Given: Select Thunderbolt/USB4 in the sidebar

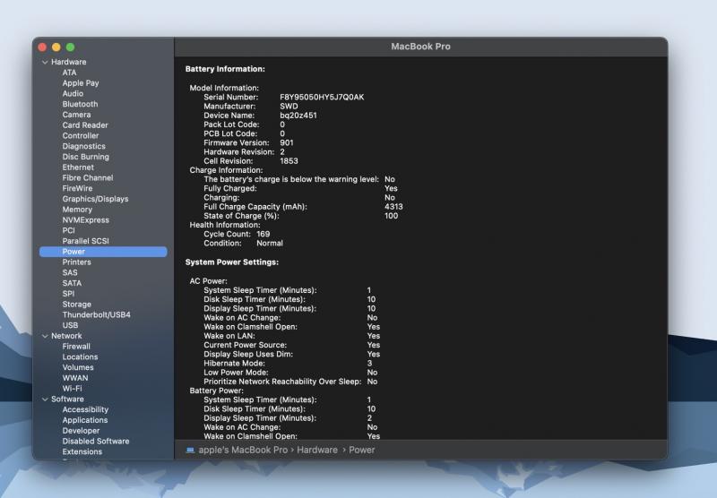Looking at the screenshot, I should coord(96,314).
